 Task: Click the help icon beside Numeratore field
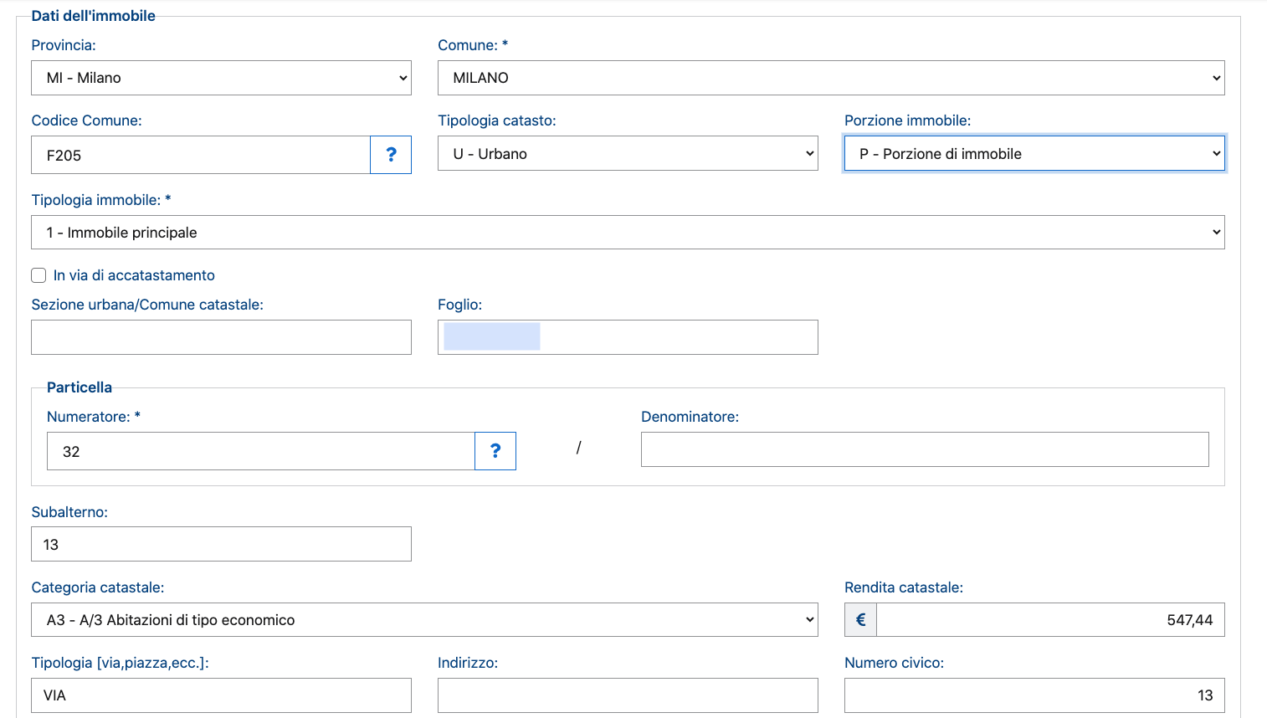pyautogui.click(x=495, y=451)
